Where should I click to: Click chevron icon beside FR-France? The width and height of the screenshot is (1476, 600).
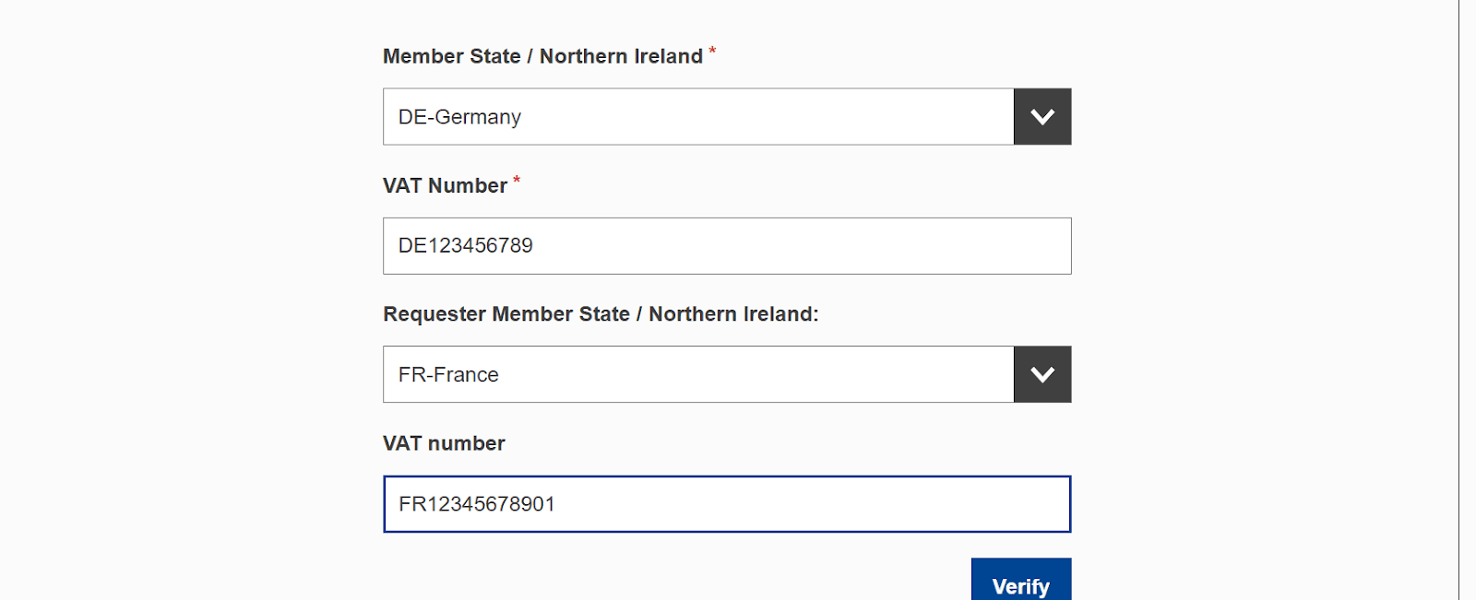click(x=1042, y=375)
